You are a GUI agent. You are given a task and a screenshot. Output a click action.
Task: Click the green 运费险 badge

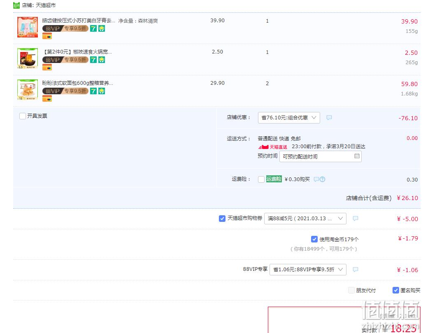point(274,179)
